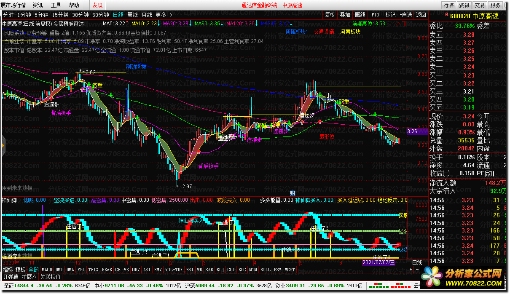Open the 资讯 menu in the top-left menu bar
The width and height of the screenshot is (510, 294).
tap(38, 5)
